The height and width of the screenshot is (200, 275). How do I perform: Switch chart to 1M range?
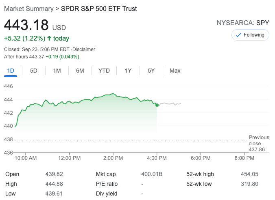pyautogui.click(x=57, y=71)
